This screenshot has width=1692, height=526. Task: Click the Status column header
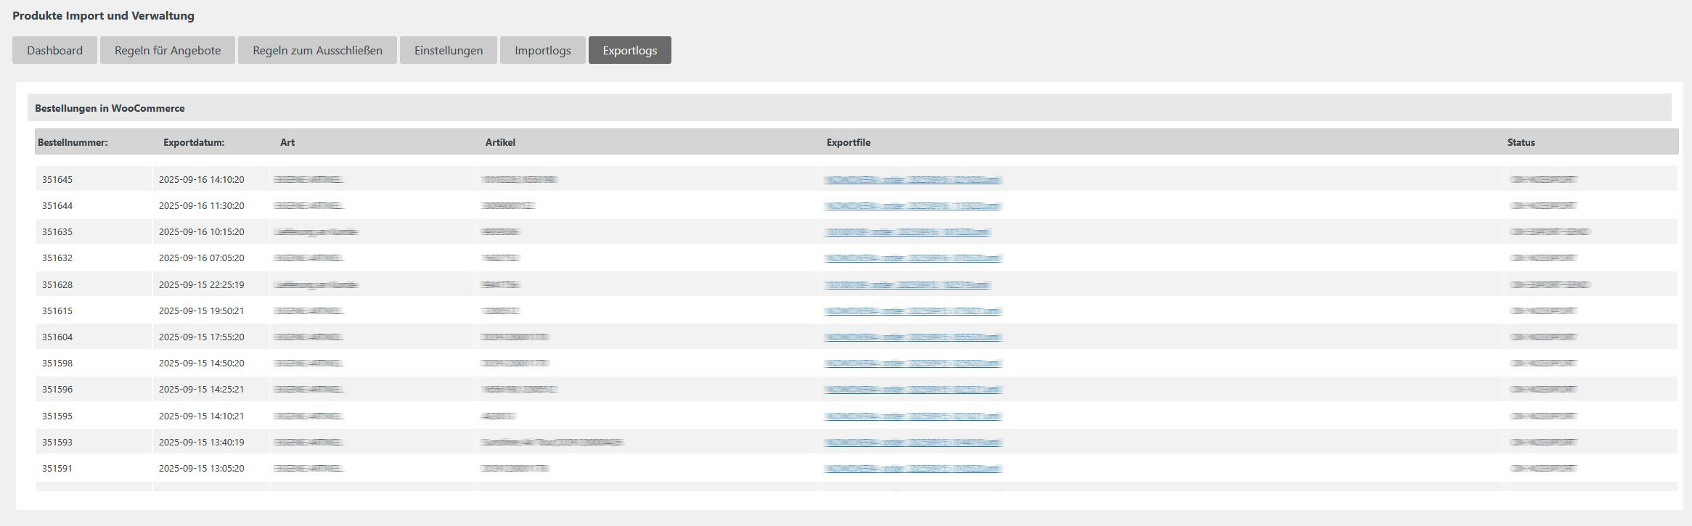tap(1521, 142)
